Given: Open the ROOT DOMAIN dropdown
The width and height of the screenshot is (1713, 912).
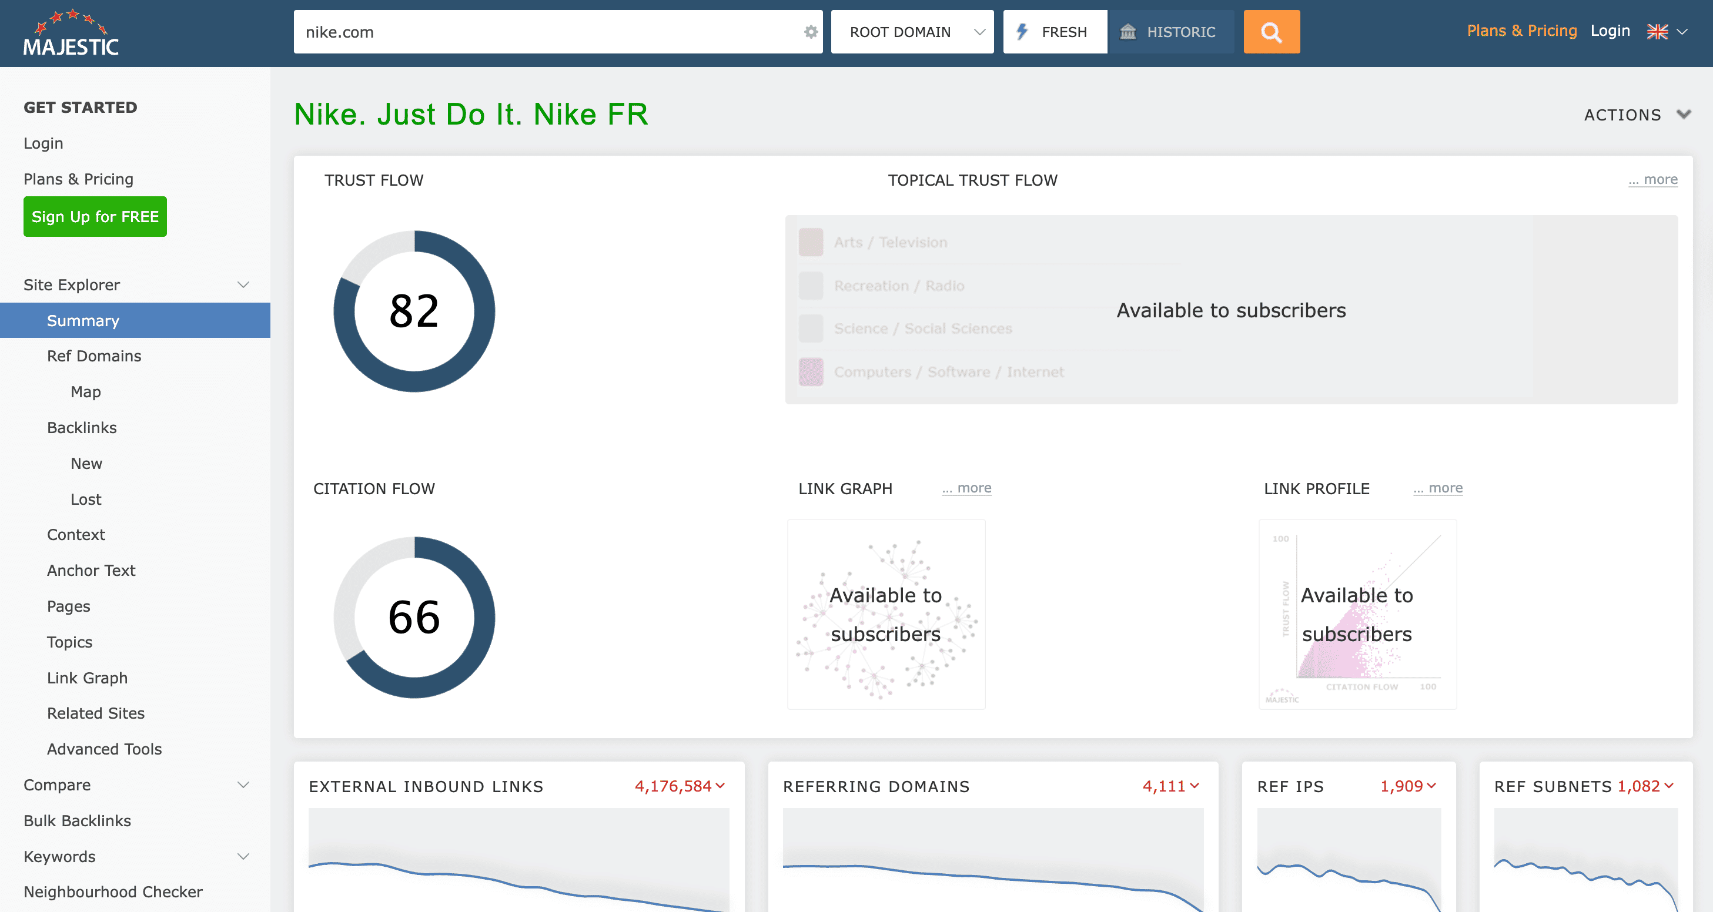Looking at the screenshot, I should [912, 31].
